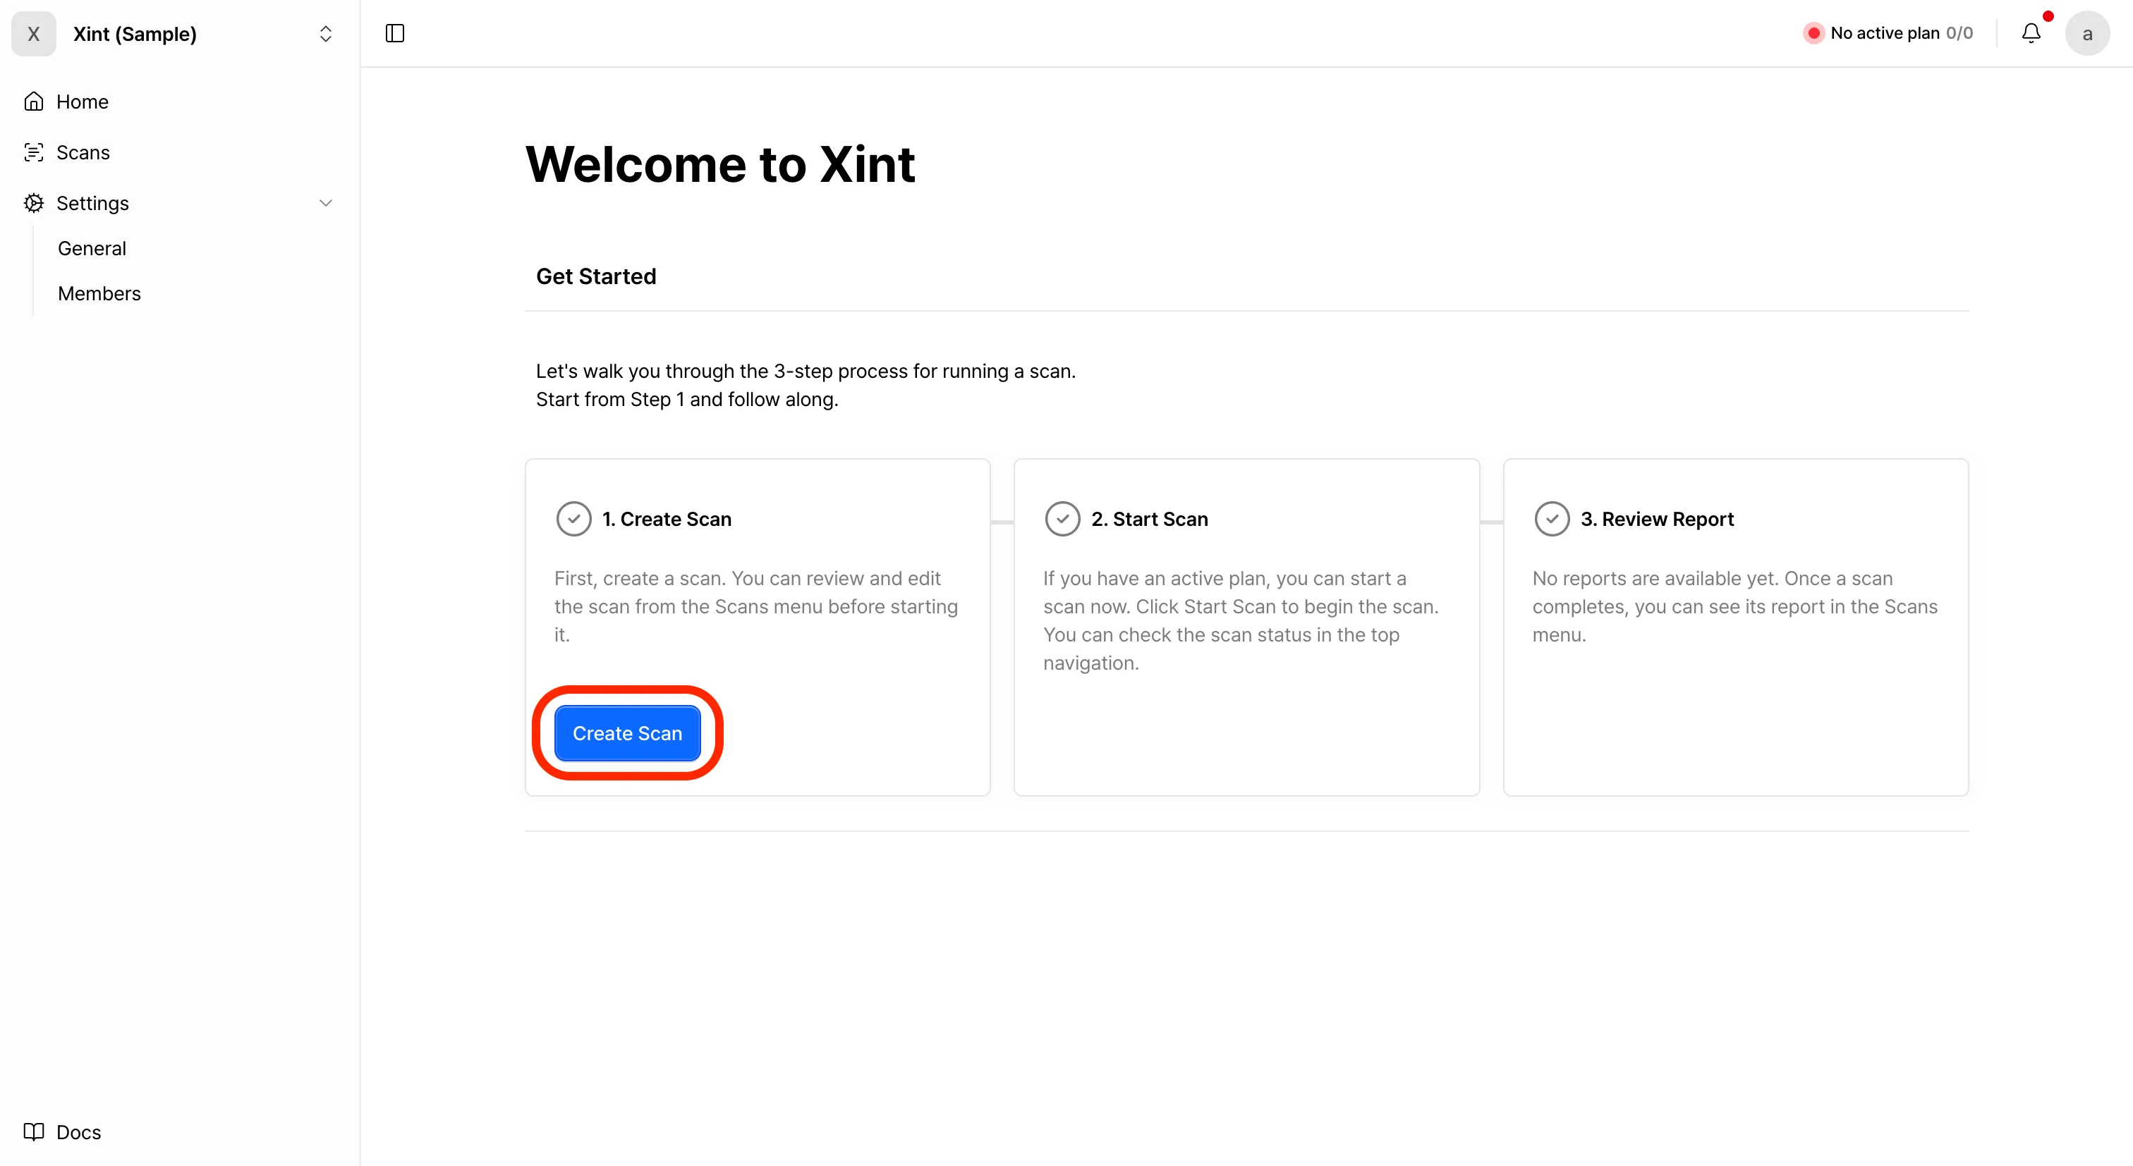Collapse the Settings section chevron
2133x1166 pixels.
[x=327, y=203]
